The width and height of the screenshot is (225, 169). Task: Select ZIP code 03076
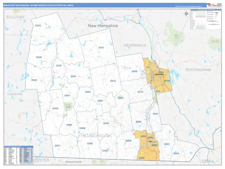coord(176,154)
